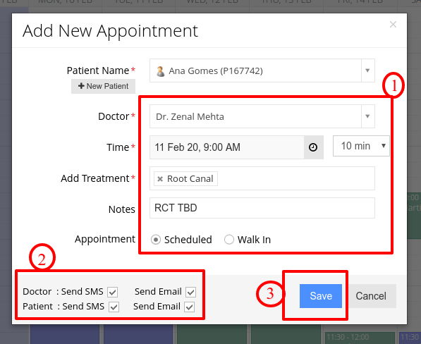Screen dimensions: 421x344
Task: Close the Add New Appointment dialog
Action: [x=393, y=25]
